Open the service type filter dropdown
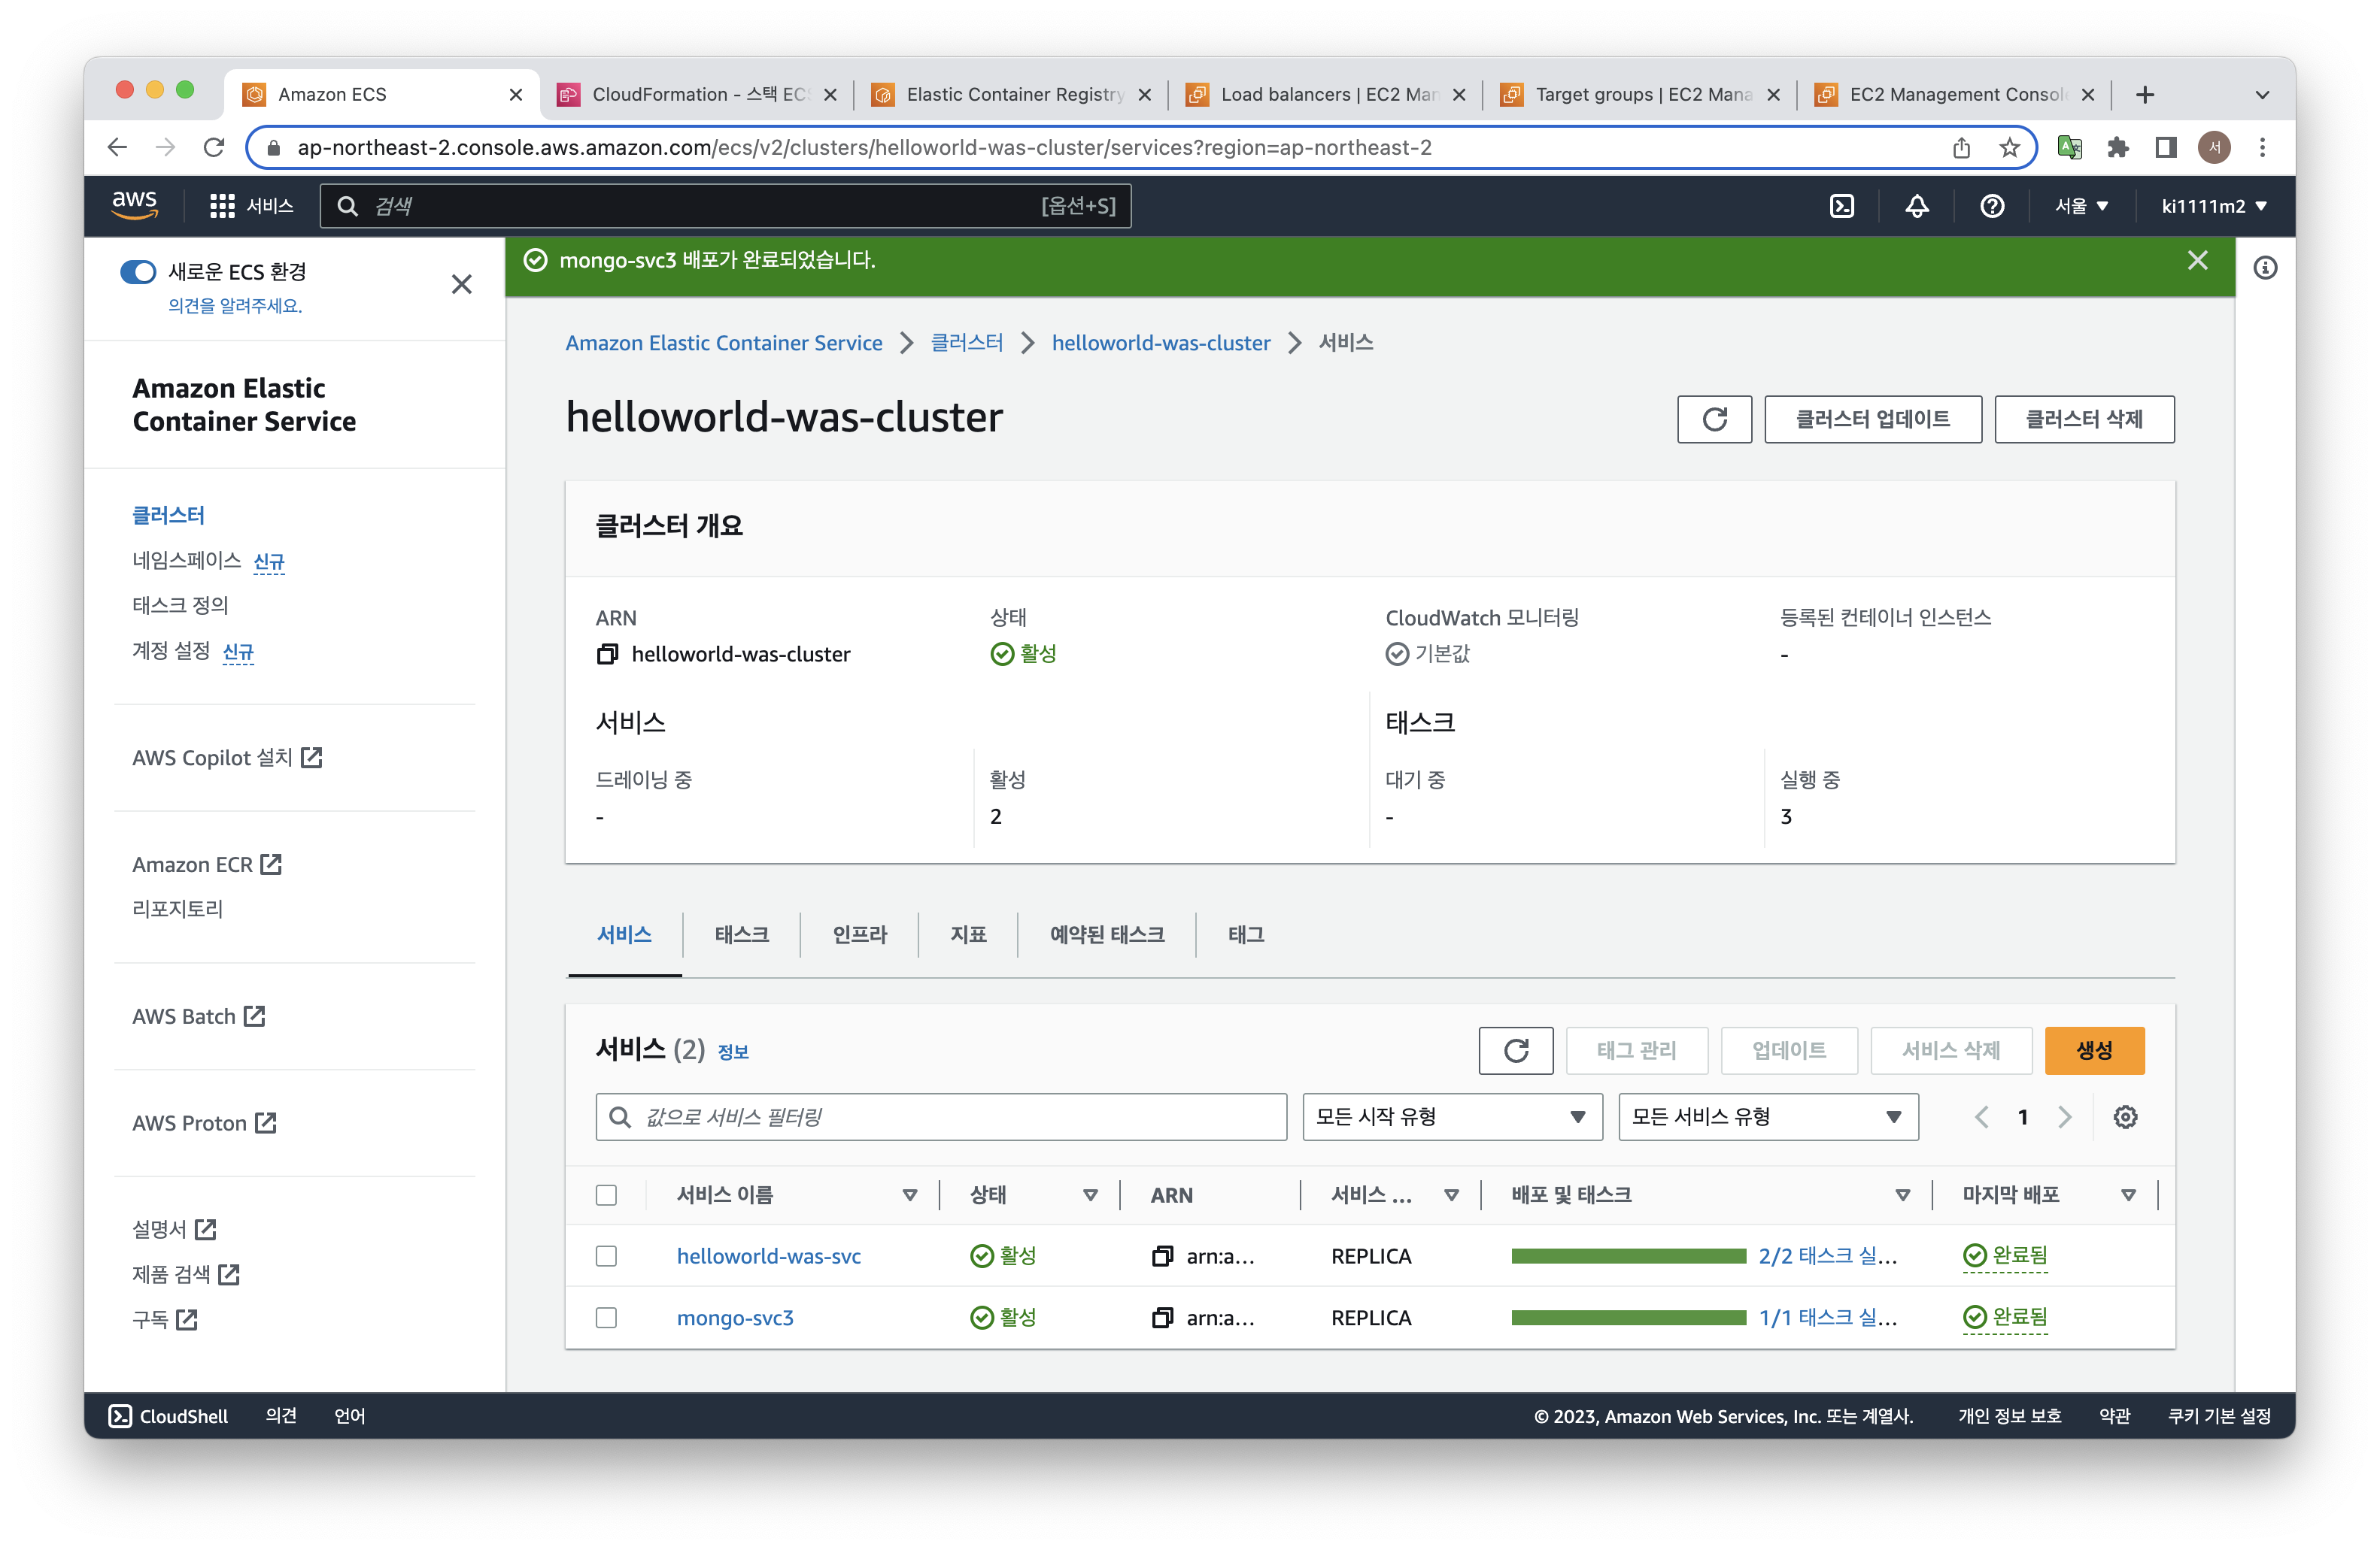This screenshot has height=1550, width=2380. 1767,1116
